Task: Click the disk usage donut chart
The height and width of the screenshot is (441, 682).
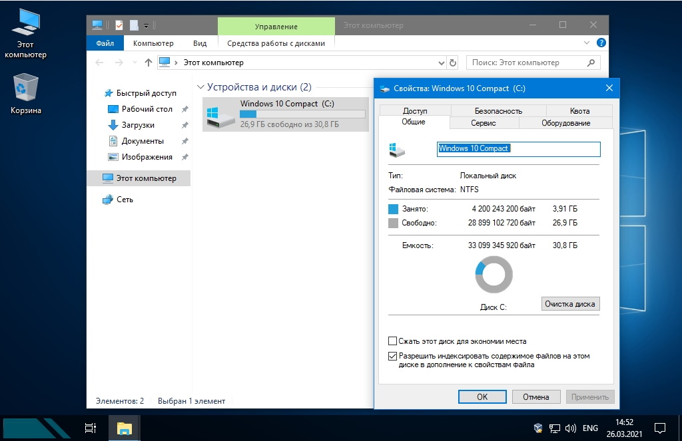Action: coord(494,274)
